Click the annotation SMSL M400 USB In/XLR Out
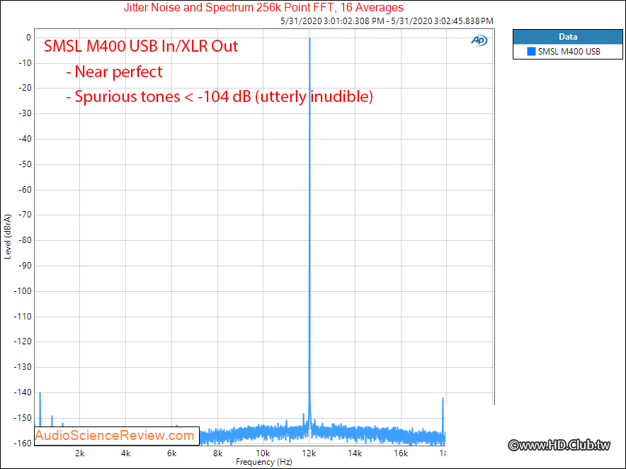Viewport: 626px width, 469px height. [x=140, y=46]
